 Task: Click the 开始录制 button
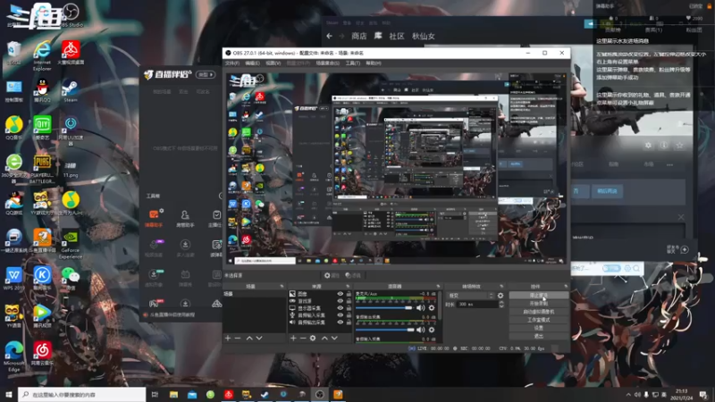(x=539, y=304)
